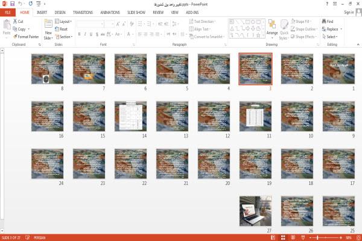Switch to the ANIMATIONS tab
Screen dimensions: 362x241
(x=110, y=13)
